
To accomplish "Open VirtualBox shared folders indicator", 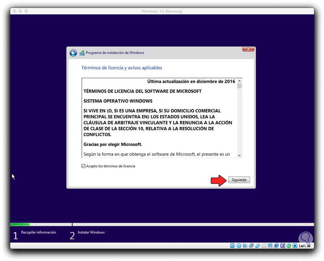I will tap(264, 246).
